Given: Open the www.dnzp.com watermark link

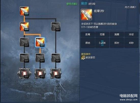Looking at the screenshot, I should tap(129, 100).
